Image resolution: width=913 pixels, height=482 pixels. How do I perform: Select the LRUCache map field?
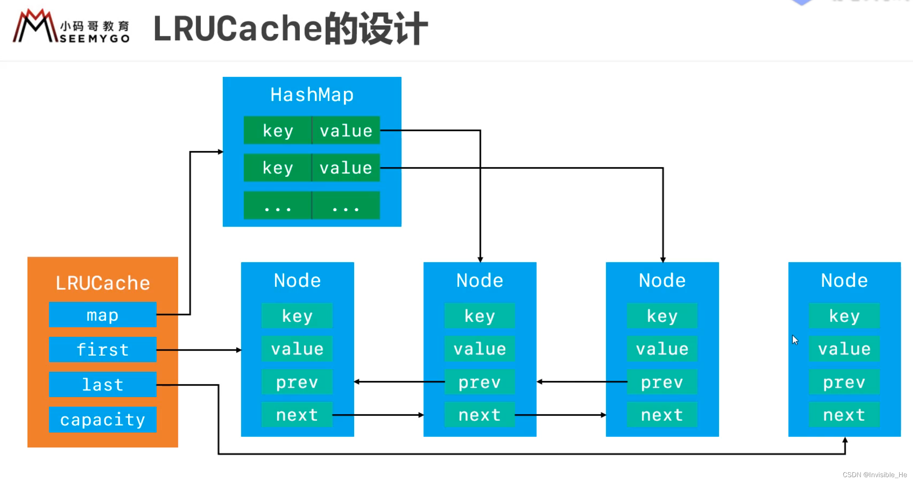tap(103, 315)
